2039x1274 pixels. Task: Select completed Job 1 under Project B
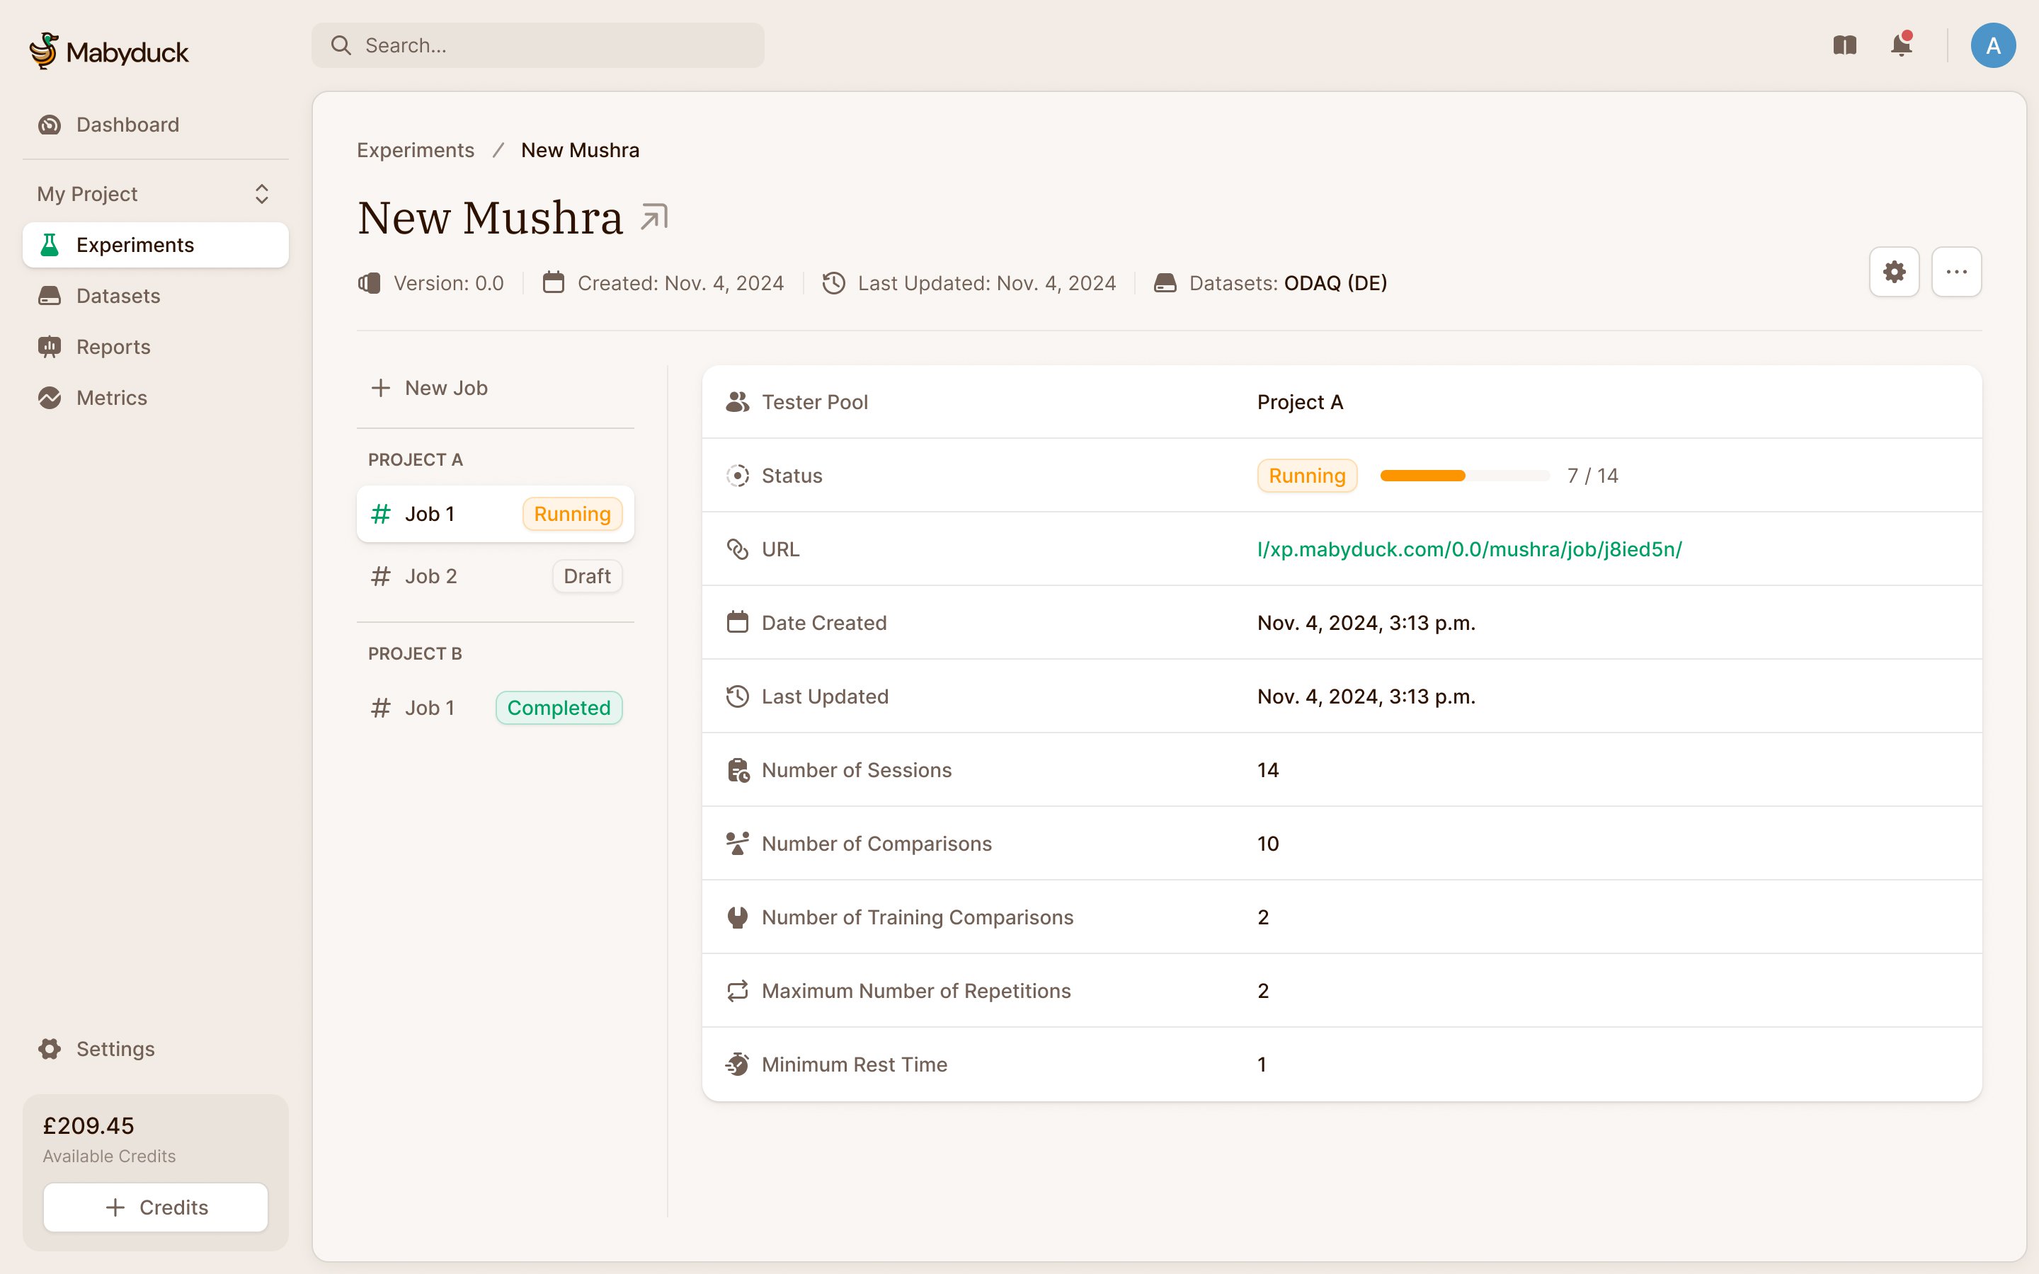click(x=495, y=708)
